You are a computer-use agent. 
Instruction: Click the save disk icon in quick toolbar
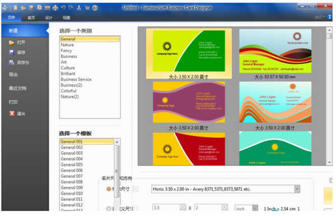pos(31,8)
